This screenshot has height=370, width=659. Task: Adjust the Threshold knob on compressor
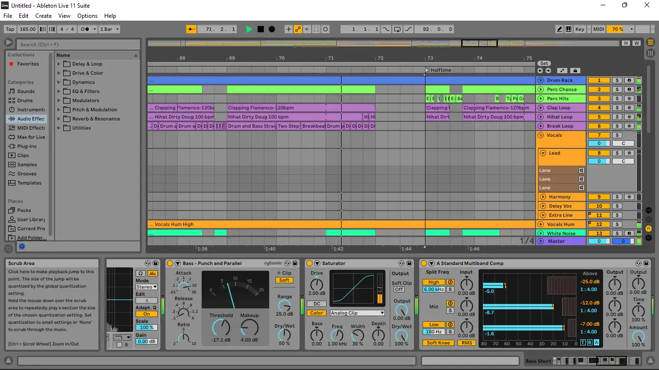coord(221,328)
